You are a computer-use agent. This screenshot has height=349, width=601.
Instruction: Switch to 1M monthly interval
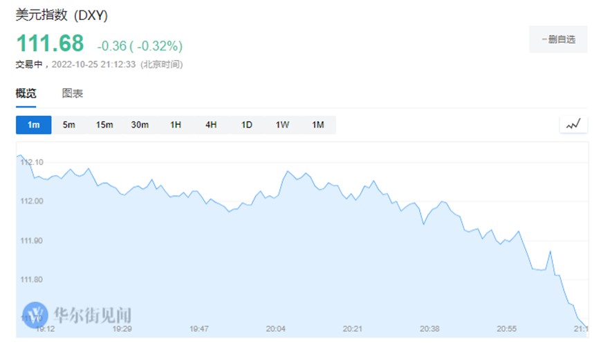tap(317, 125)
